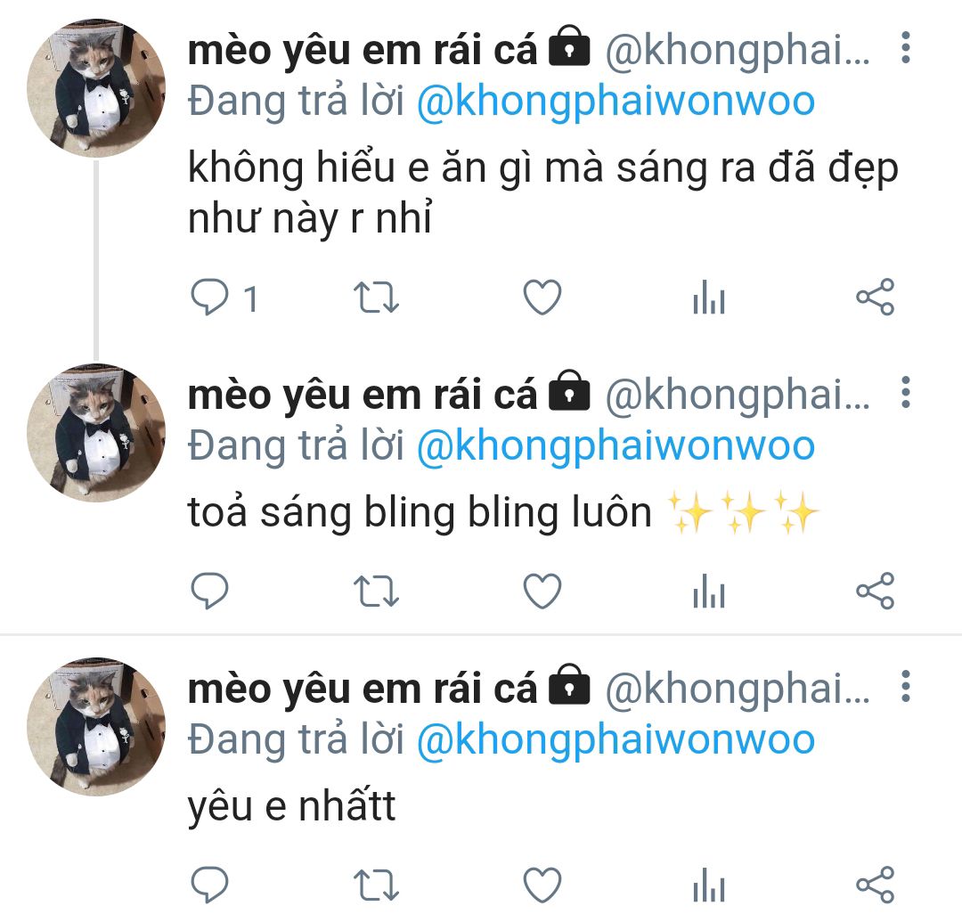
Task: Reply to the 'yêu e nhấtt' tweet
Action: [x=209, y=885]
